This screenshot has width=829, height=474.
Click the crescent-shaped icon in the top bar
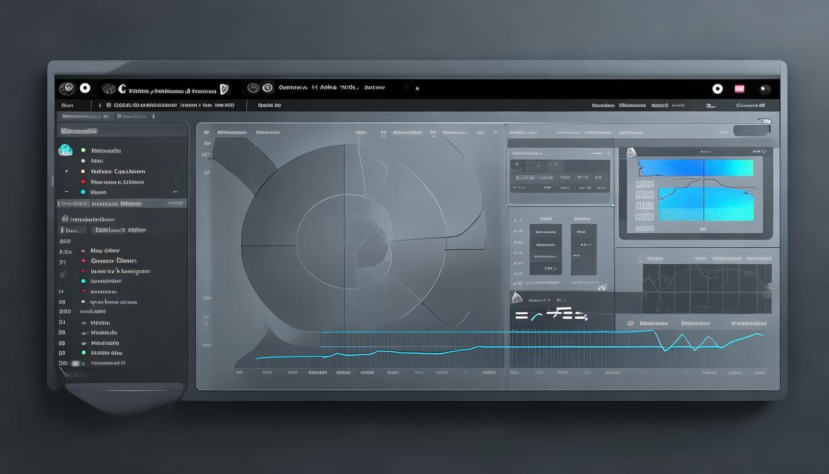(122, 89)
